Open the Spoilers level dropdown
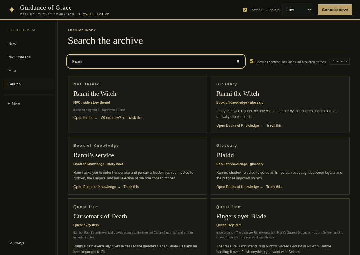360x255 pixels. coord(297,10)
